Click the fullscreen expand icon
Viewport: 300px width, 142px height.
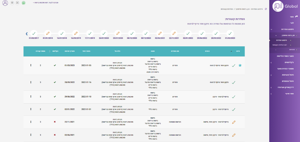(18, 3)
